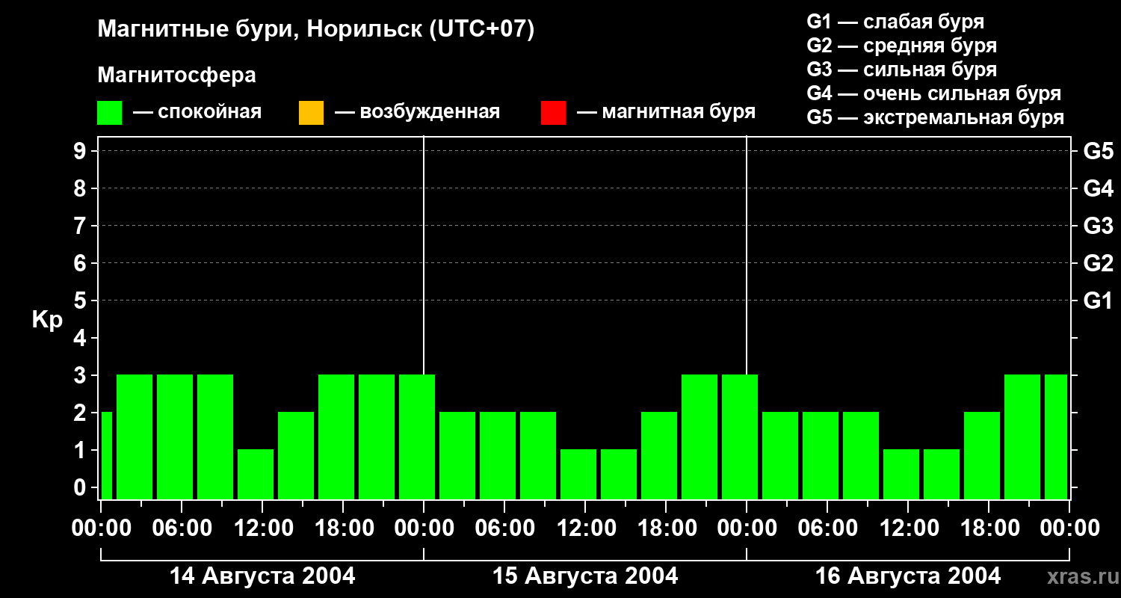Click the 'спокойная' legend text
Screen dimensions: 1121x598
point(209,112)
